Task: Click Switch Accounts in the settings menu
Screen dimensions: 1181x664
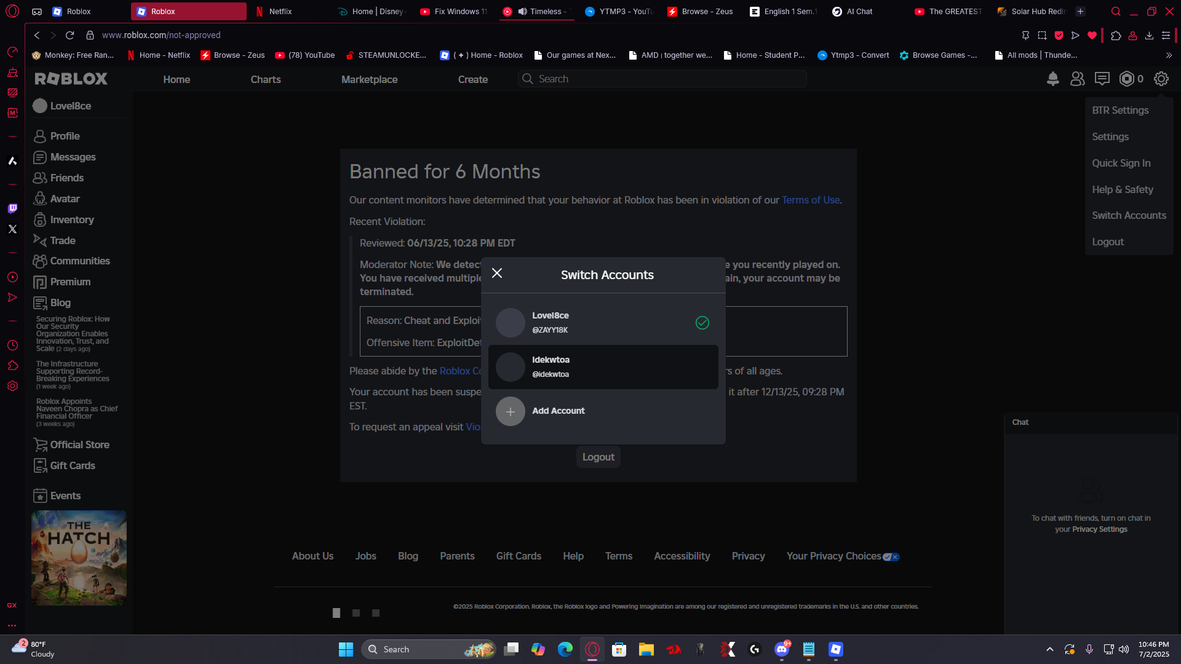Action: [1129, 216]
